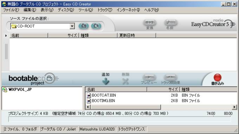Click the 2KB size of BOOTIMG.BIN
The image size is (239, 134).
coord(174,101)
